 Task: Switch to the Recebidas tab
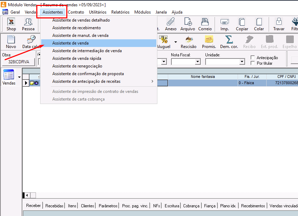pyautogui.click(x=54, y=206)
